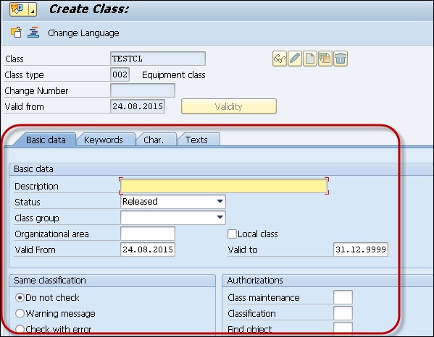The height and width of the screenshot is (337, 434).
Task: Open the Char. tab
Action: click(x=154, y=140)
